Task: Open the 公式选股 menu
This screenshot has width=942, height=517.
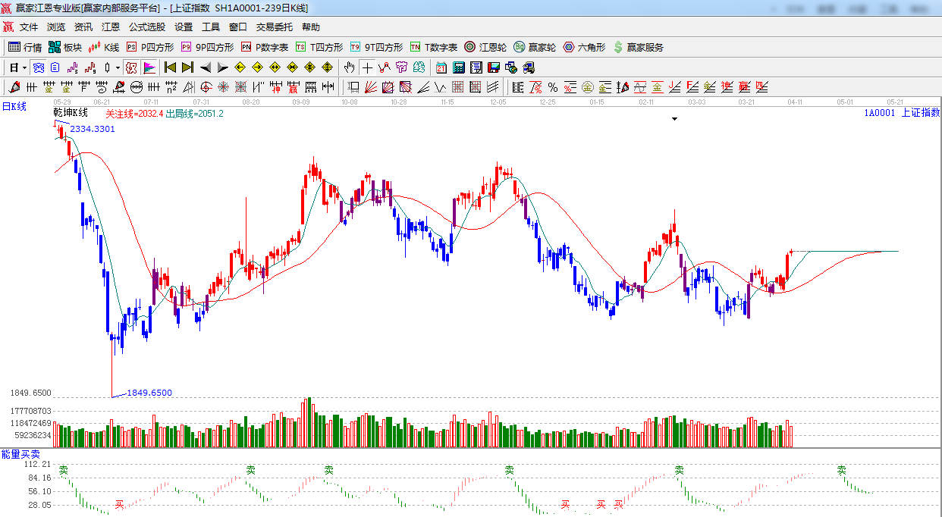Action: coord(146,27)
